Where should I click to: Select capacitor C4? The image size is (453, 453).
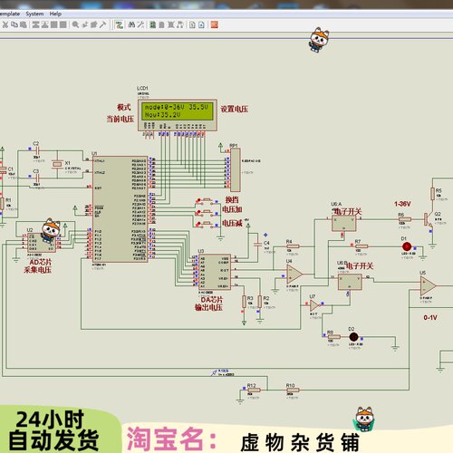coord(257,244)
